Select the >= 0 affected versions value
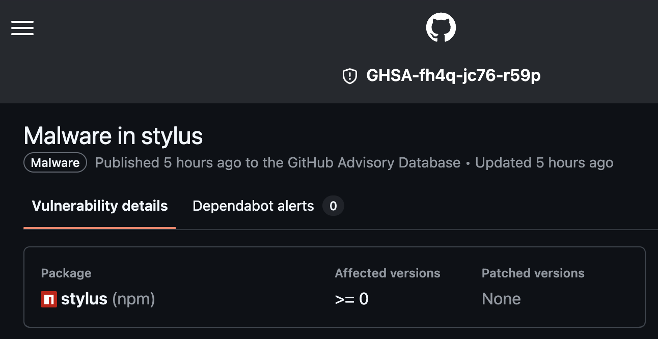The height and width of the screenshot is (339, 658). (x=352, y=299)
